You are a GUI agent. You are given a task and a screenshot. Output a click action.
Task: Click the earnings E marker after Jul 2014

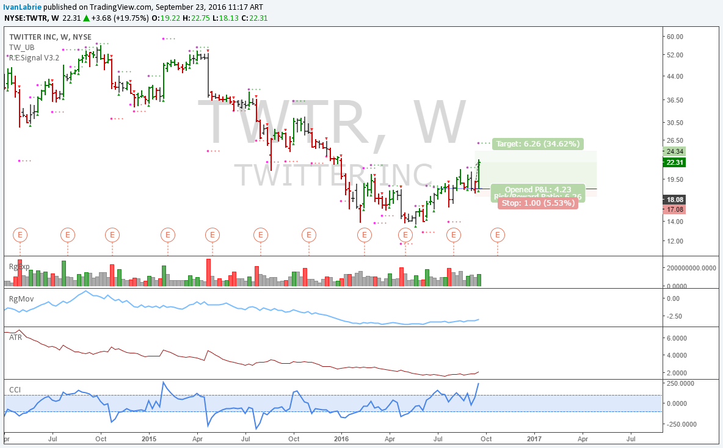68,235
